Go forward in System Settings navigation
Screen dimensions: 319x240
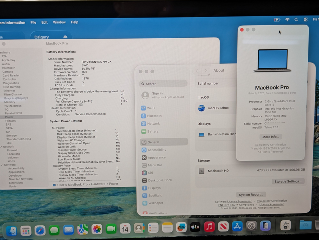(206, 71)
